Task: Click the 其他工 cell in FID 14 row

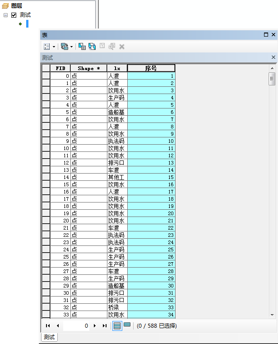Action: (x=117, y=177)
